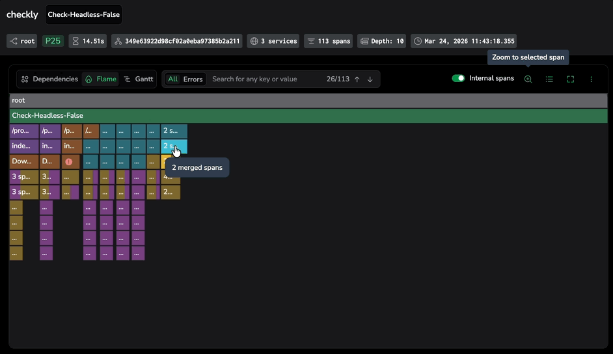Click the Zoom to selected span icon
The width and height of the screenshot is (613, 354).
pos(528,79)
